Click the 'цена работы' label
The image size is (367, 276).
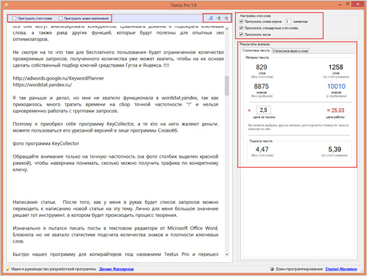tap(335, 117)
